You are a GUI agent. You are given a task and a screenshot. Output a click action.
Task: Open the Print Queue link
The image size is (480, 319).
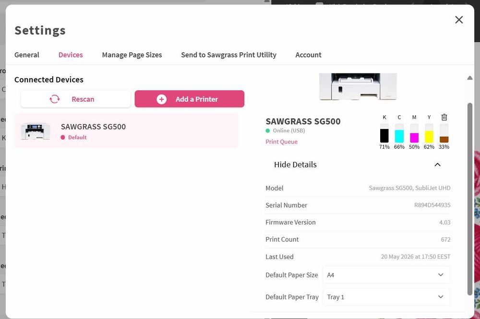pos(281,142)
